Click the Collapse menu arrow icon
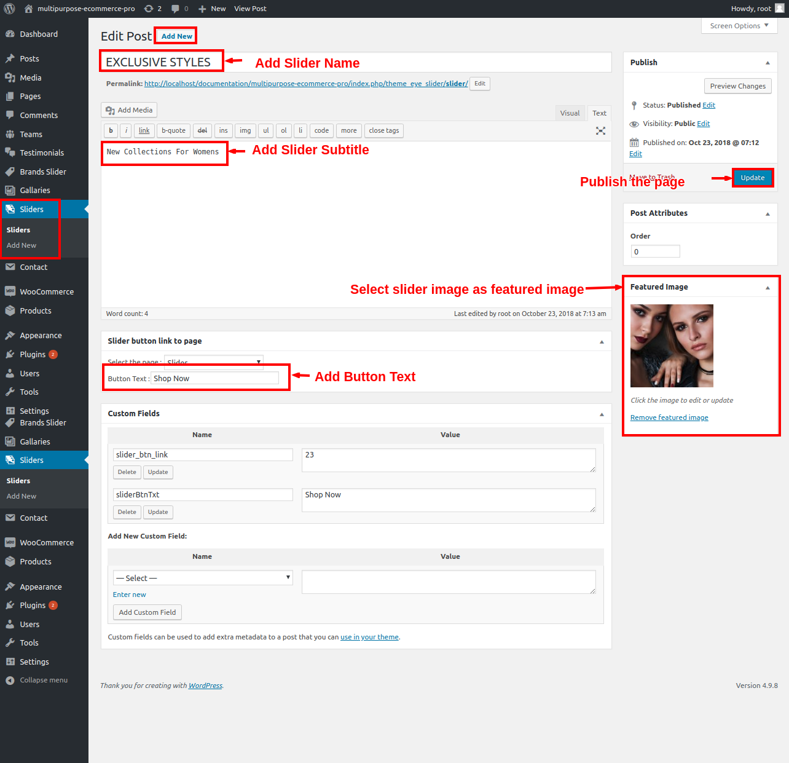The image size is (789, 763). click(x=10, y=680)
